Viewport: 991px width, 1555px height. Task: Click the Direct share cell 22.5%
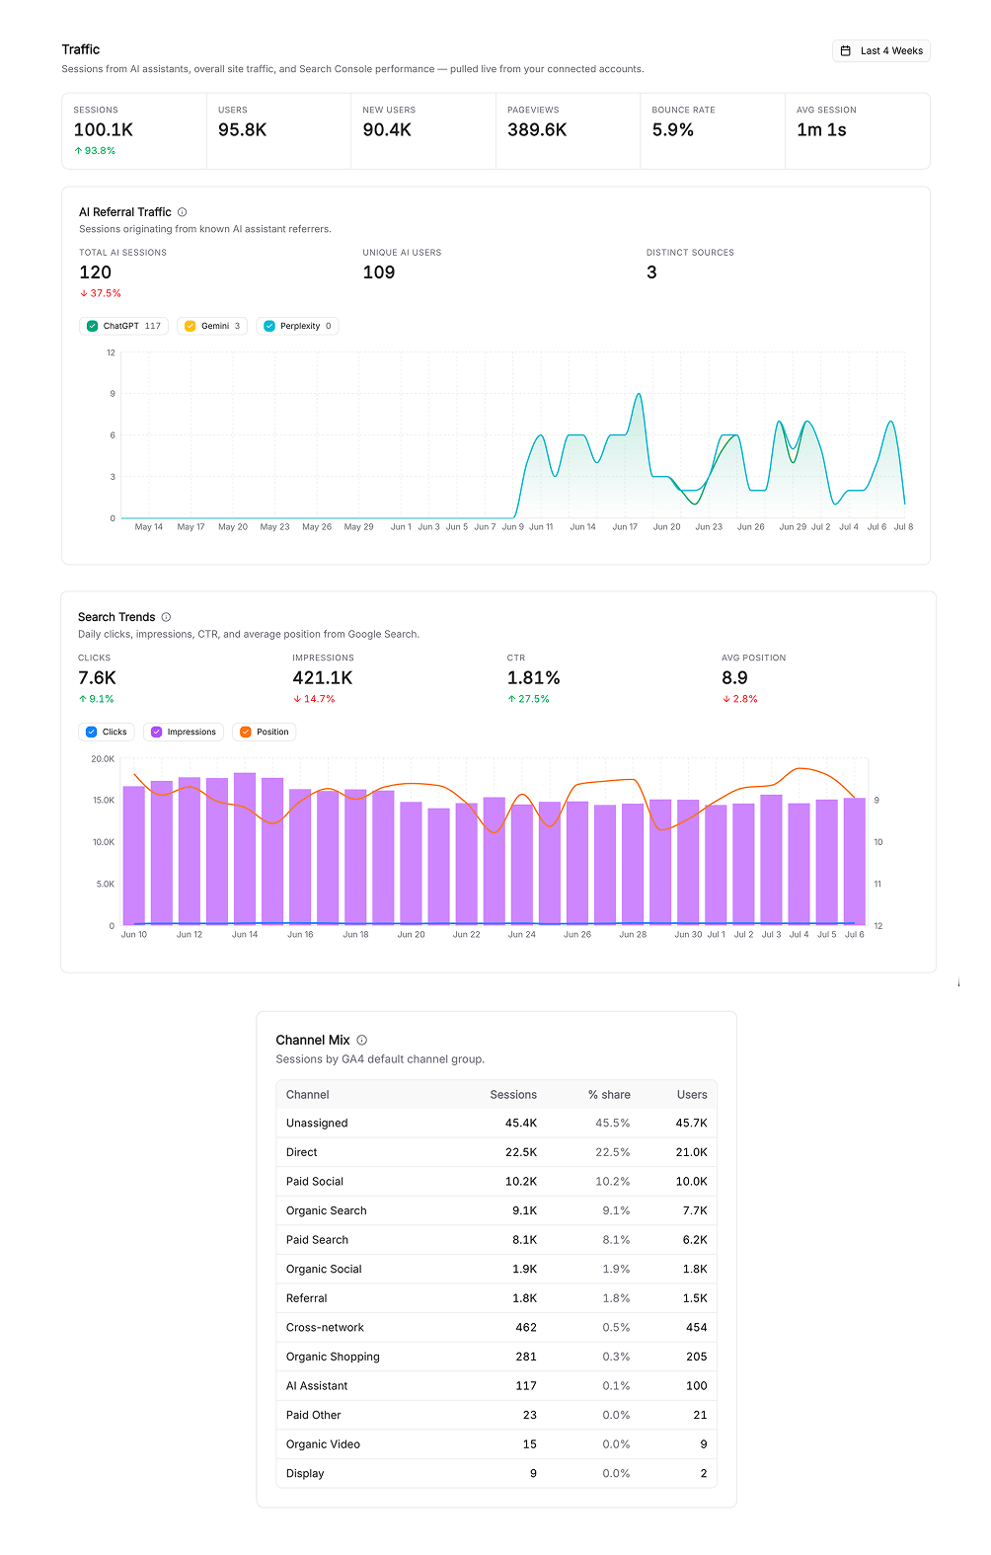coord(613,1152)
